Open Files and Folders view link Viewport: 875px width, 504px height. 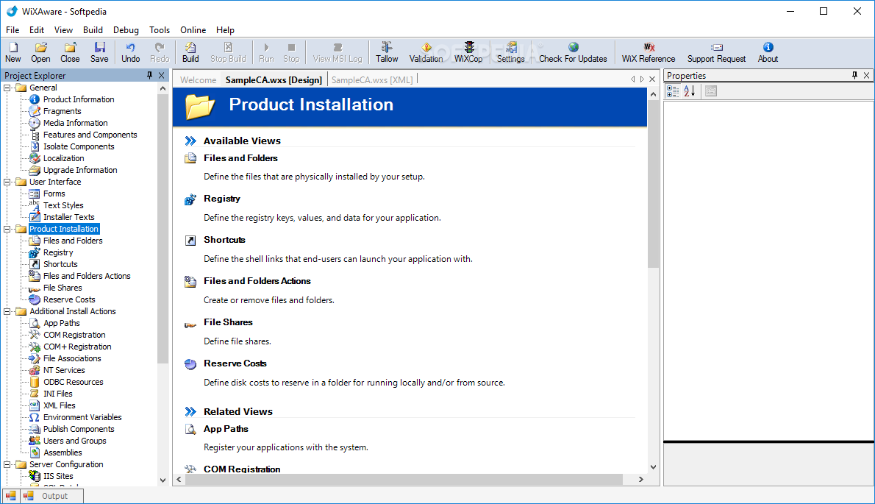[240, 158]
